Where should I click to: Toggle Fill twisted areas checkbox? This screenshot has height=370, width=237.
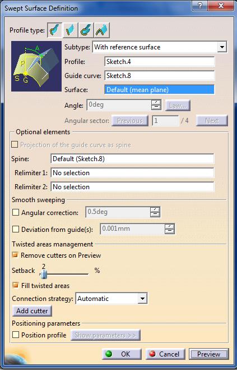[15, 285]
